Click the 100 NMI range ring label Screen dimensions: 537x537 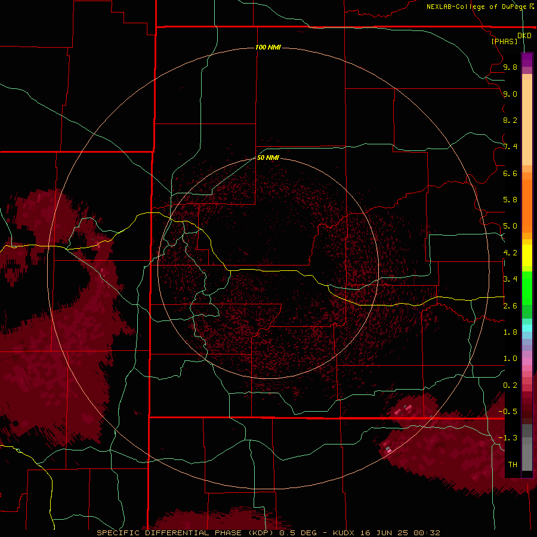[268, 47]
